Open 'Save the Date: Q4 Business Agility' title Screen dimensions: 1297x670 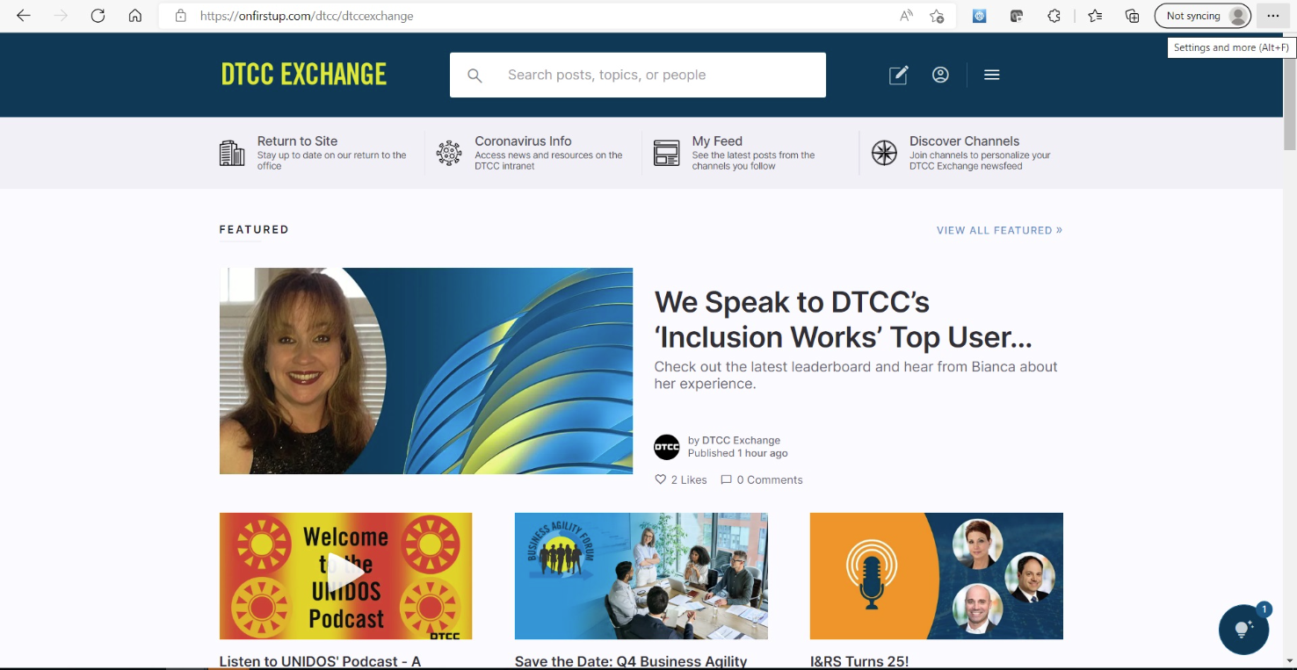(631, 661)
